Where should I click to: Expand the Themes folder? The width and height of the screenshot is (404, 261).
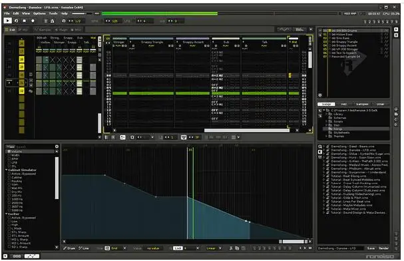tap(326, 136)
